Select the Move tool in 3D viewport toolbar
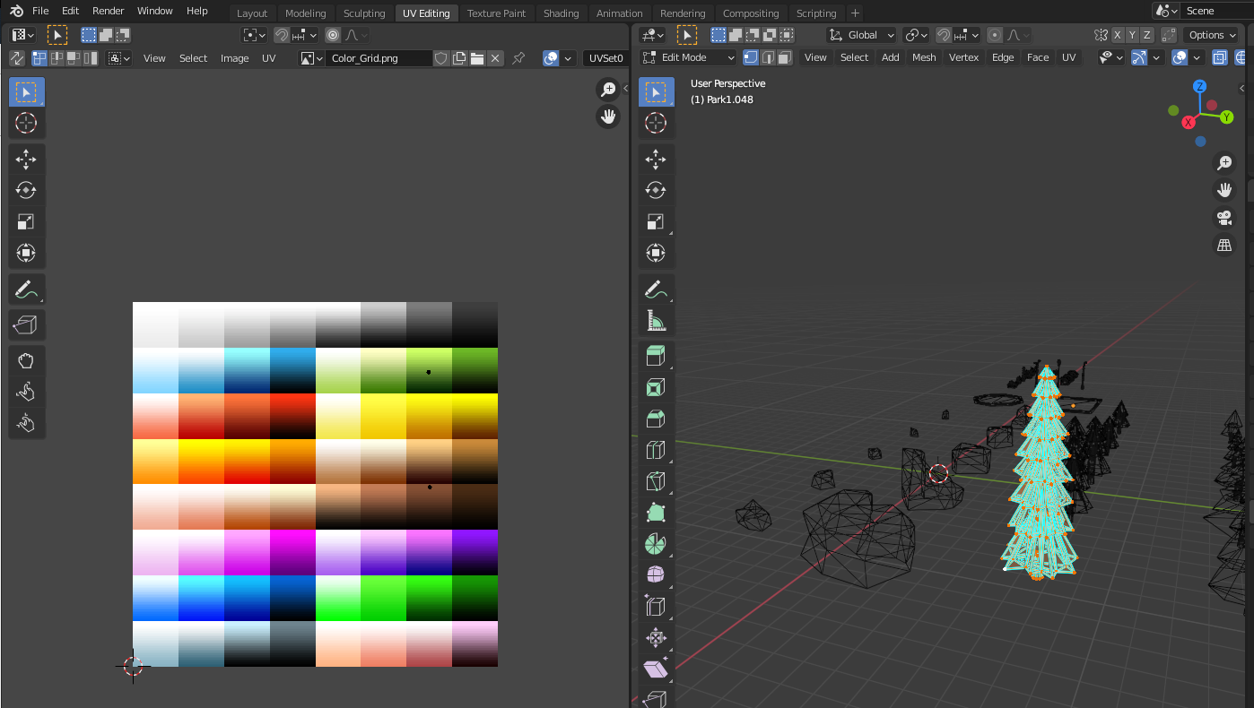Image resolution: width=1254 pixels, height=708 pixels. point(656,160)
